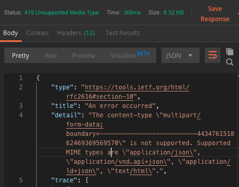Image resolution: width=239 pixels, height=187 pixels.
Task: Click the "title" key on line 3
Action: point(64,106)
